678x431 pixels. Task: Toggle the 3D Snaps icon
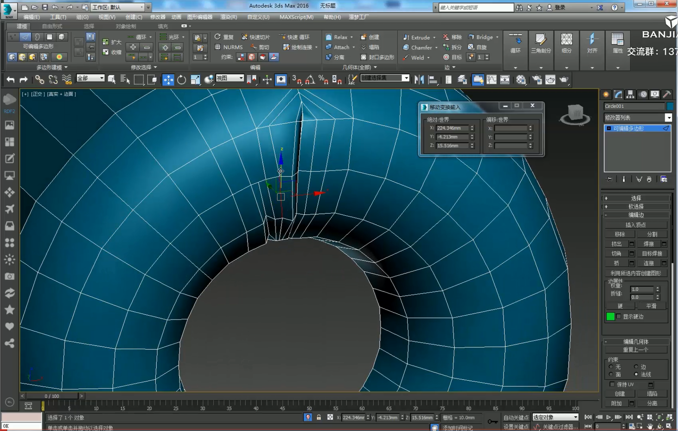pyautogui.click(x=296, y=80)
